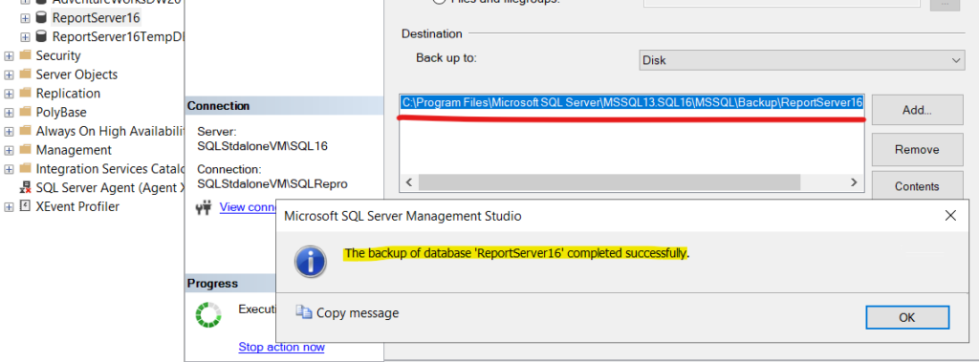This screenshot has width=979, height=362.
Task: Click the backup completed successfully message
Action: (517, 253)
